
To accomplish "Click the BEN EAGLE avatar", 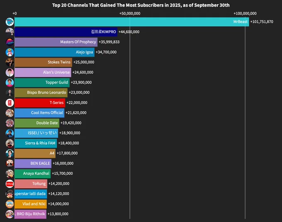I will (10, 163).
